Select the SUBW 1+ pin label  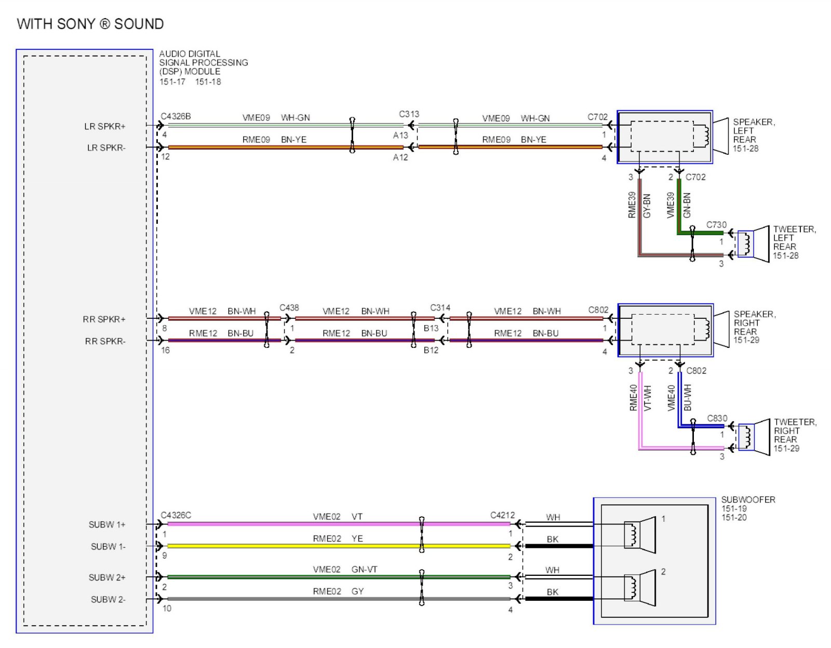pyautogui.click(x=107, y=524)
